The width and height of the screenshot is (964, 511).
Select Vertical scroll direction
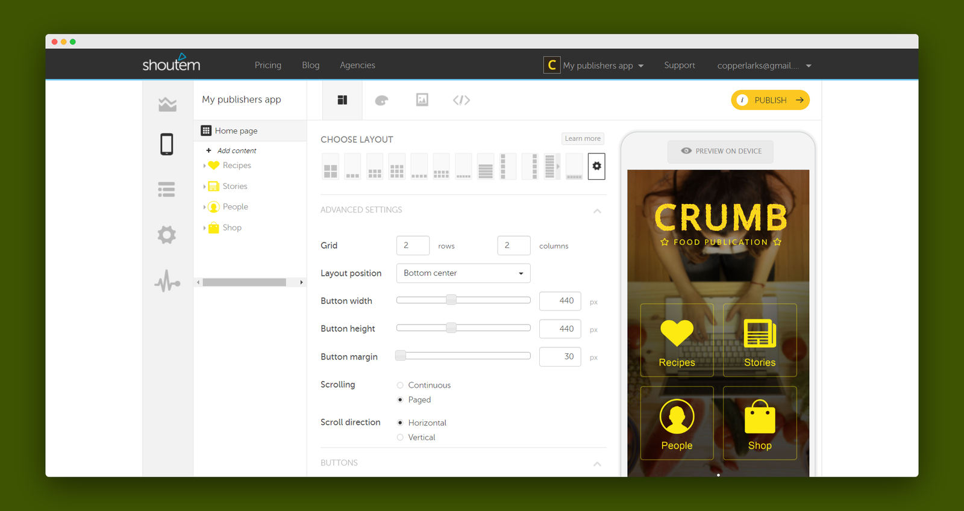(400, 438)
